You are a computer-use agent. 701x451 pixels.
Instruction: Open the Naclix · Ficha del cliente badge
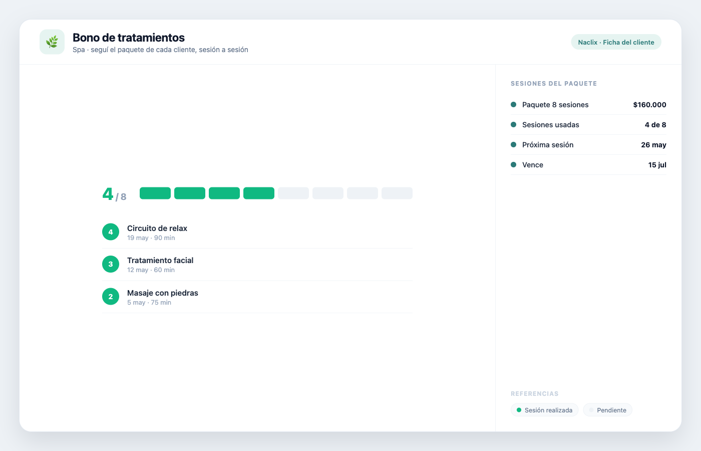(616, 42)
